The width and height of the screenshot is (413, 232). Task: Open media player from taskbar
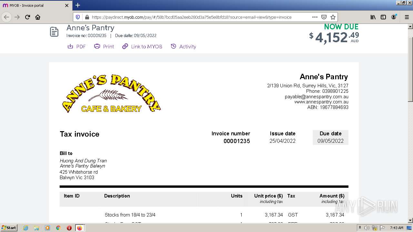point(47,228)
